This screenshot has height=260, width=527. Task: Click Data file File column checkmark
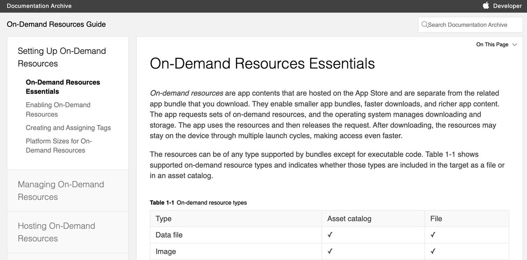tap(433, 235)
